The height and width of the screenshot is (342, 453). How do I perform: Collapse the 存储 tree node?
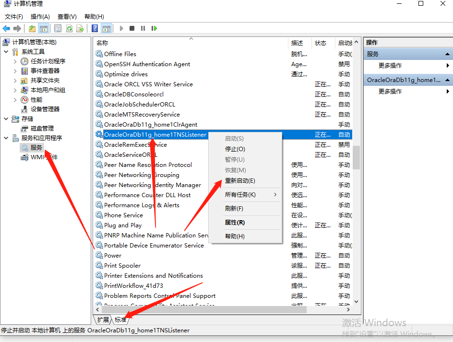click(x=6, y=119)
